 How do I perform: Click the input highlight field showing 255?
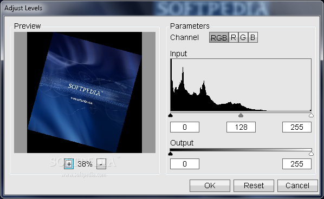297,127
